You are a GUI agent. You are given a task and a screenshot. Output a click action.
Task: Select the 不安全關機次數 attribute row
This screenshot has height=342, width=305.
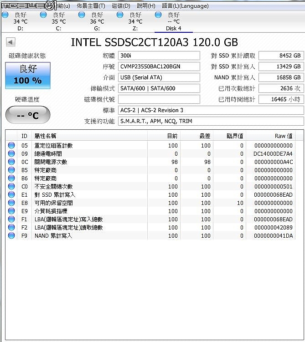(x=150, y=187)
